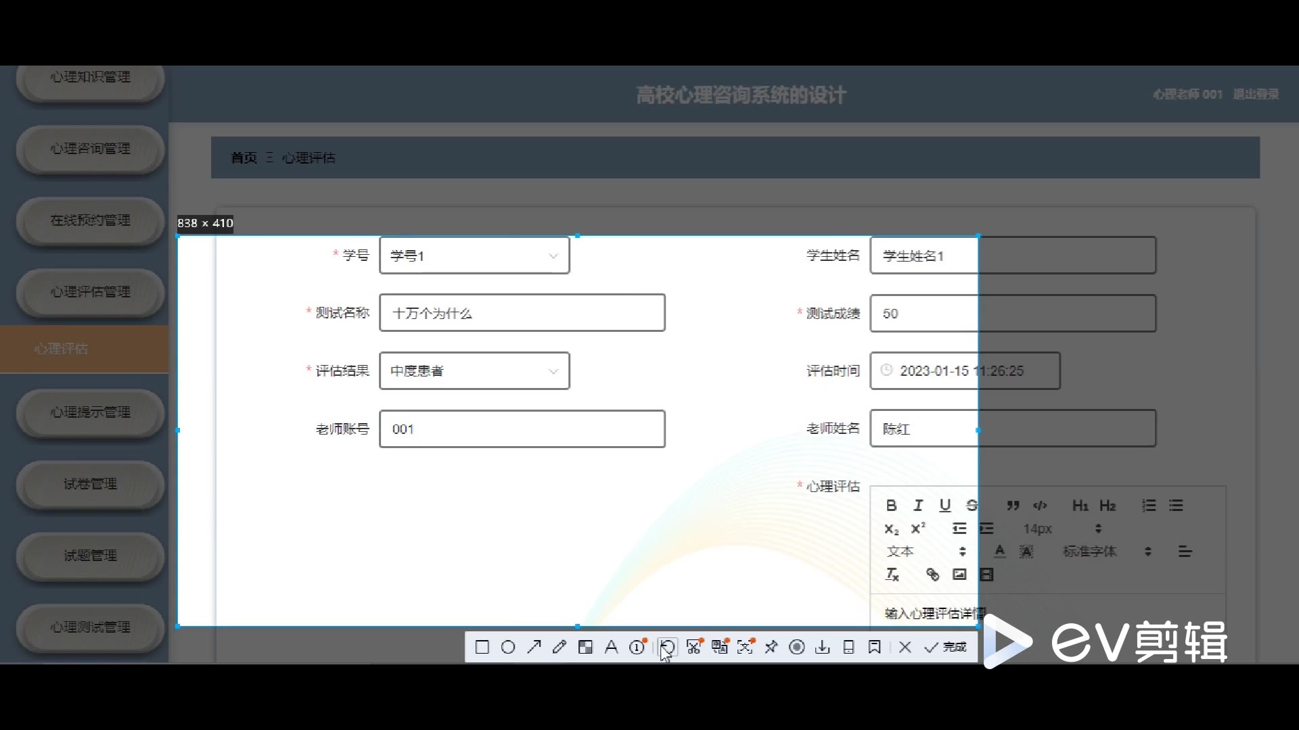This screenshot has height=730, width=1299.
Task: Expand the 评估结果 dropdown showing 中度患者
Action: tap(474, 371)
